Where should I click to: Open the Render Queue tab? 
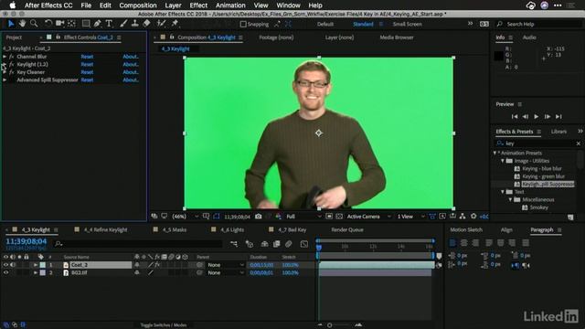[x=347, y=229]
